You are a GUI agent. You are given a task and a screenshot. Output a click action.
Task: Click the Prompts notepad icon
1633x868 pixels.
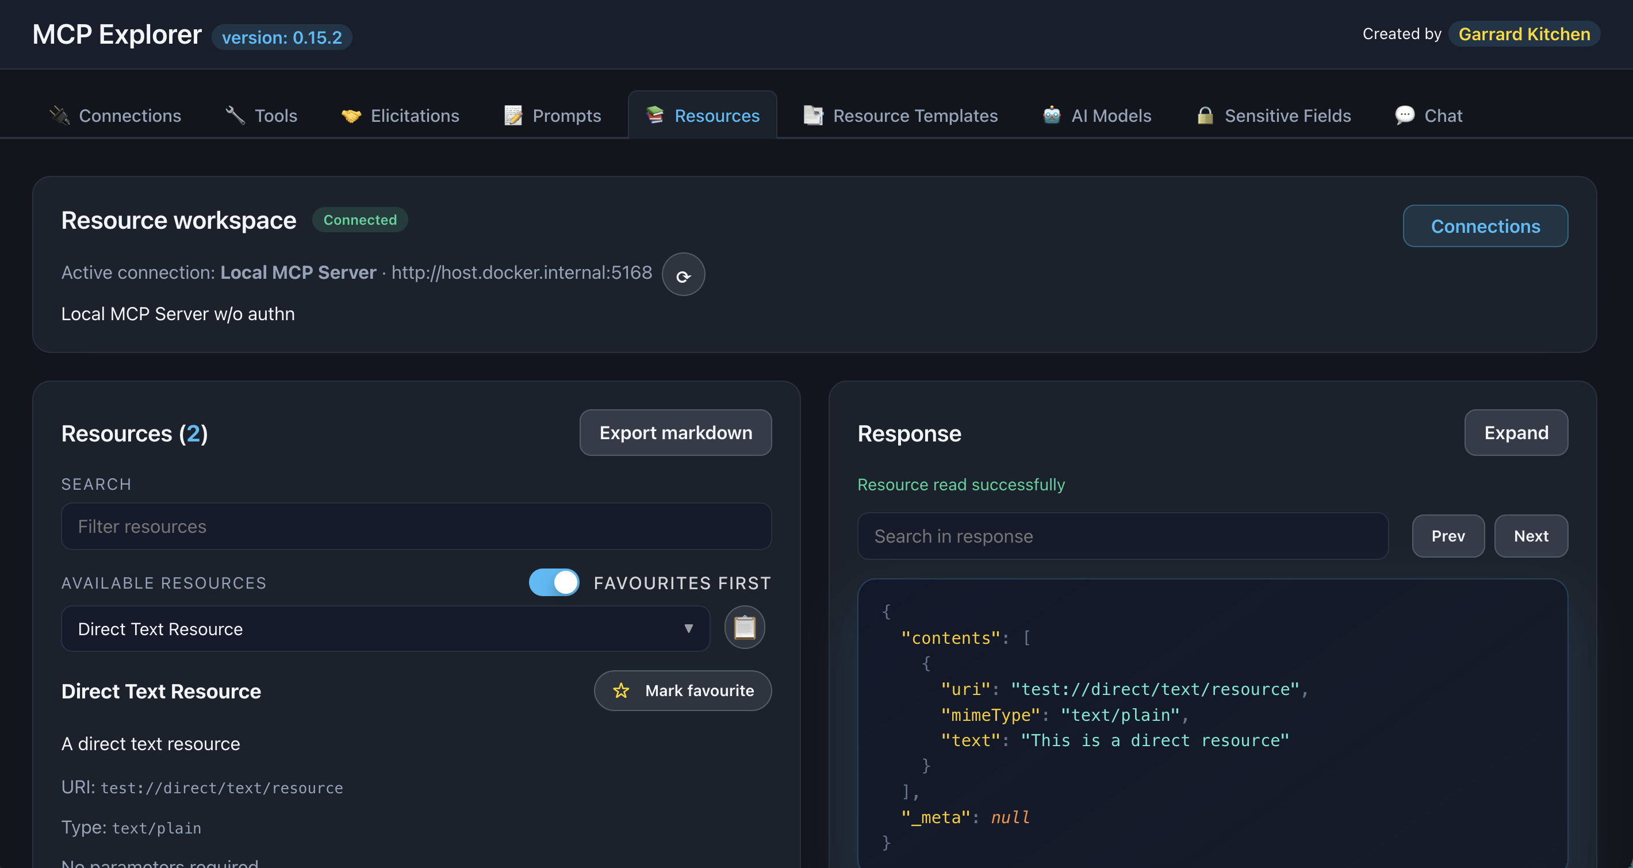[513, 116]
